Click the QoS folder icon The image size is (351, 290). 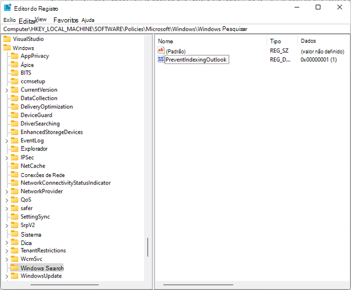(x=15, y=200)
